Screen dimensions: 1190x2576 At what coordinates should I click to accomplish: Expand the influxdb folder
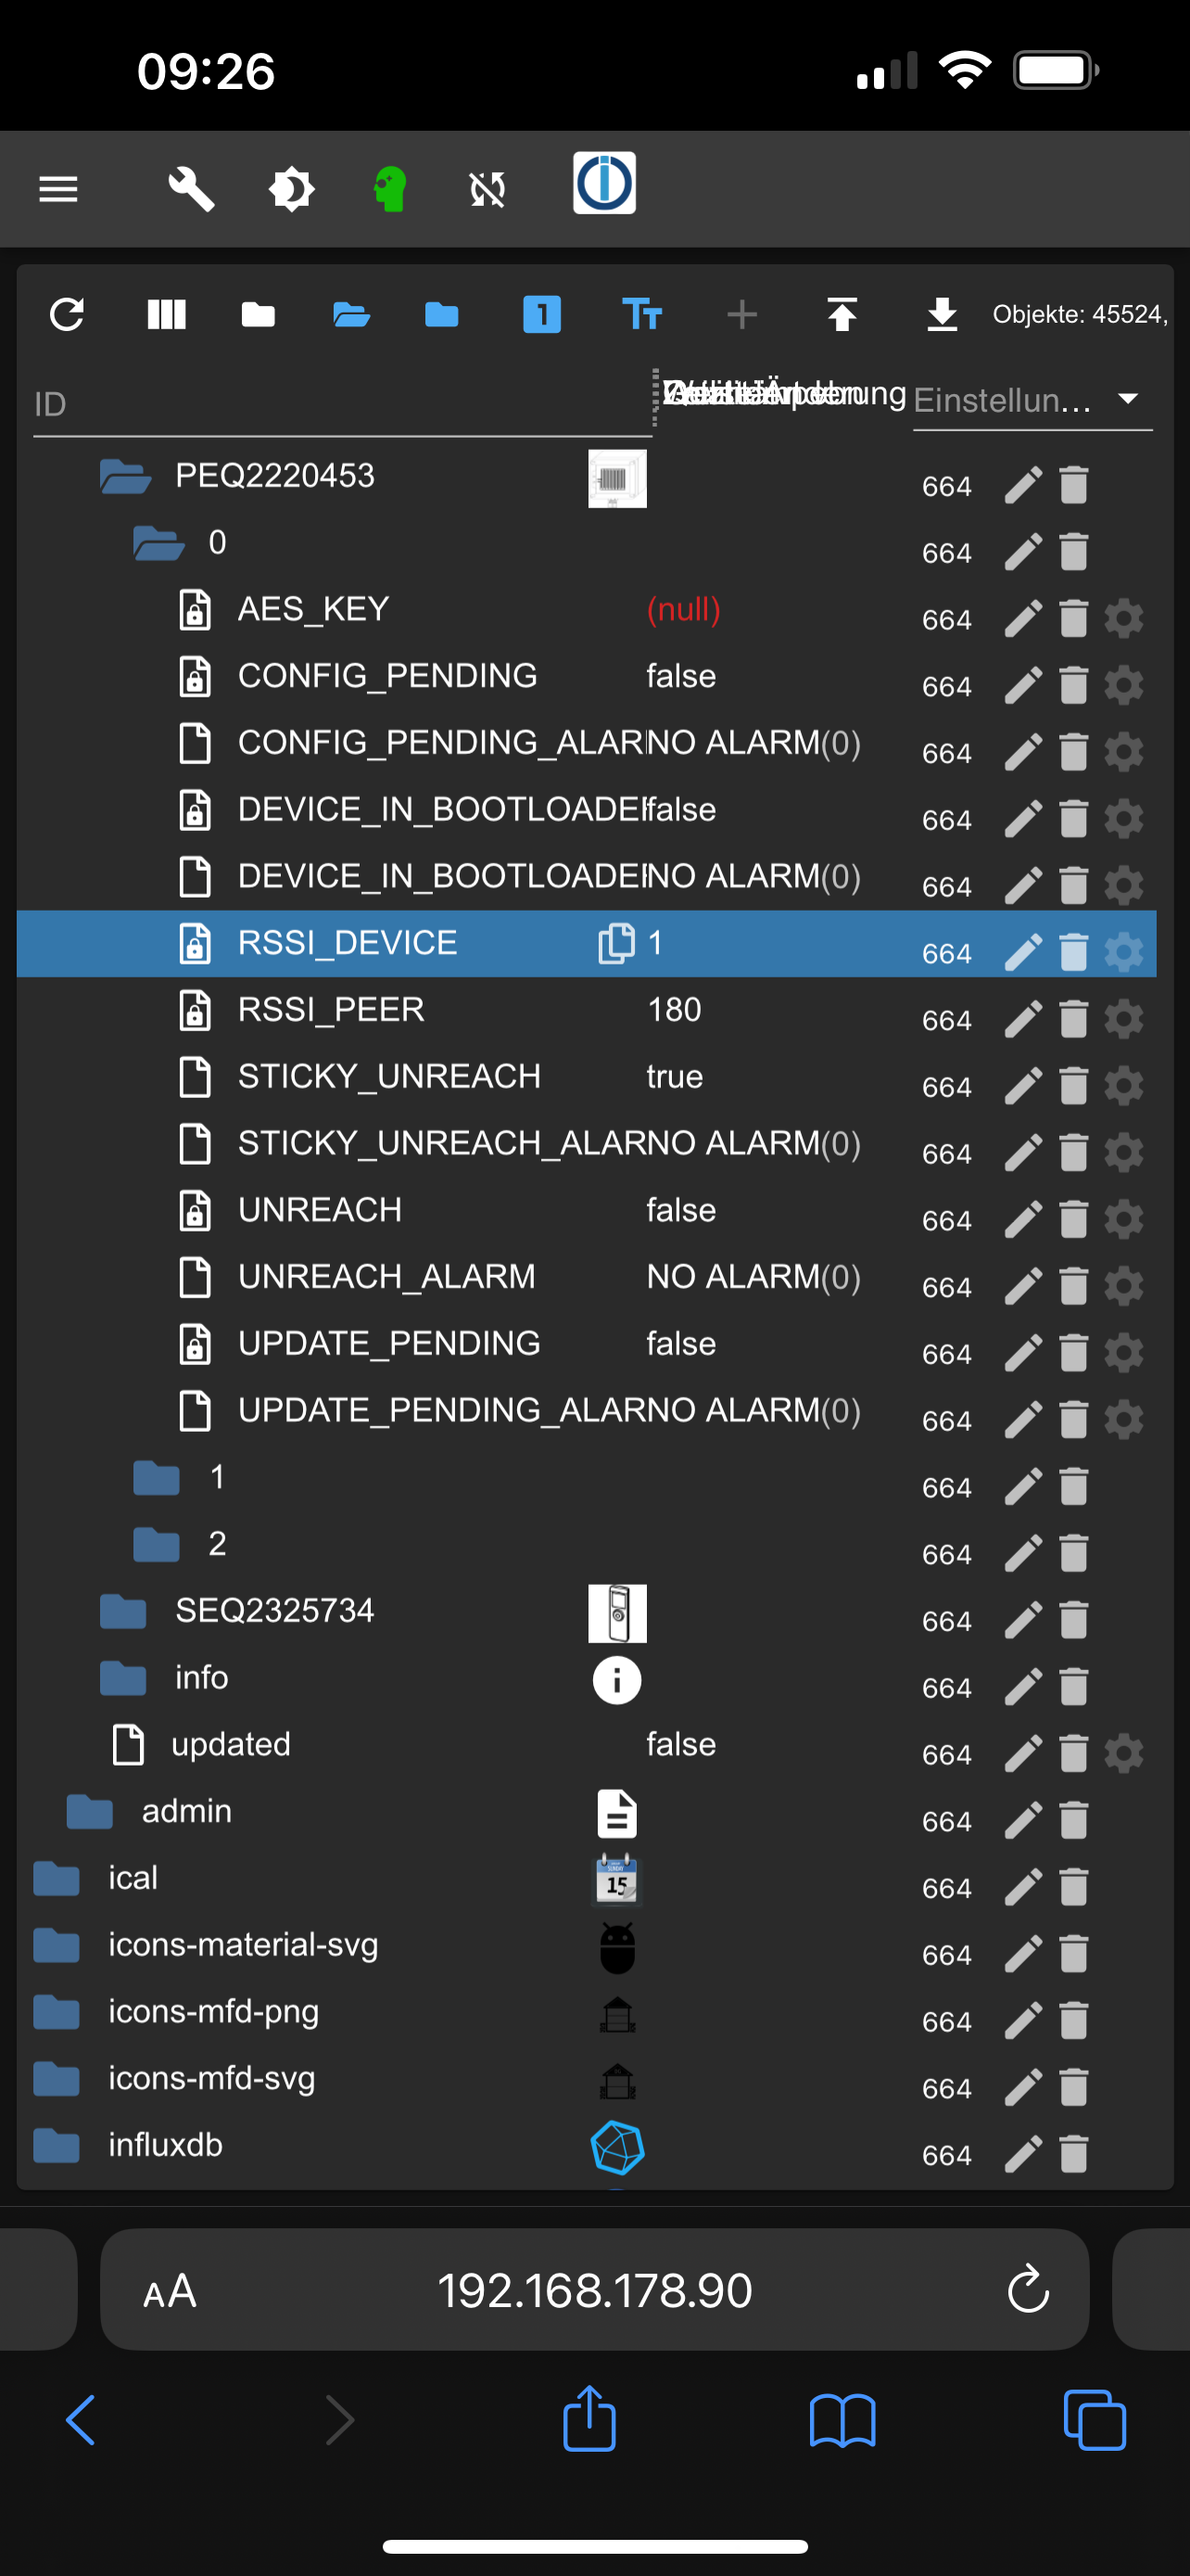[x=57, y=2145]
